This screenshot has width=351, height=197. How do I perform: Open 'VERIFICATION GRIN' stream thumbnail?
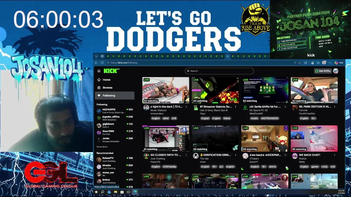[215, 138]
